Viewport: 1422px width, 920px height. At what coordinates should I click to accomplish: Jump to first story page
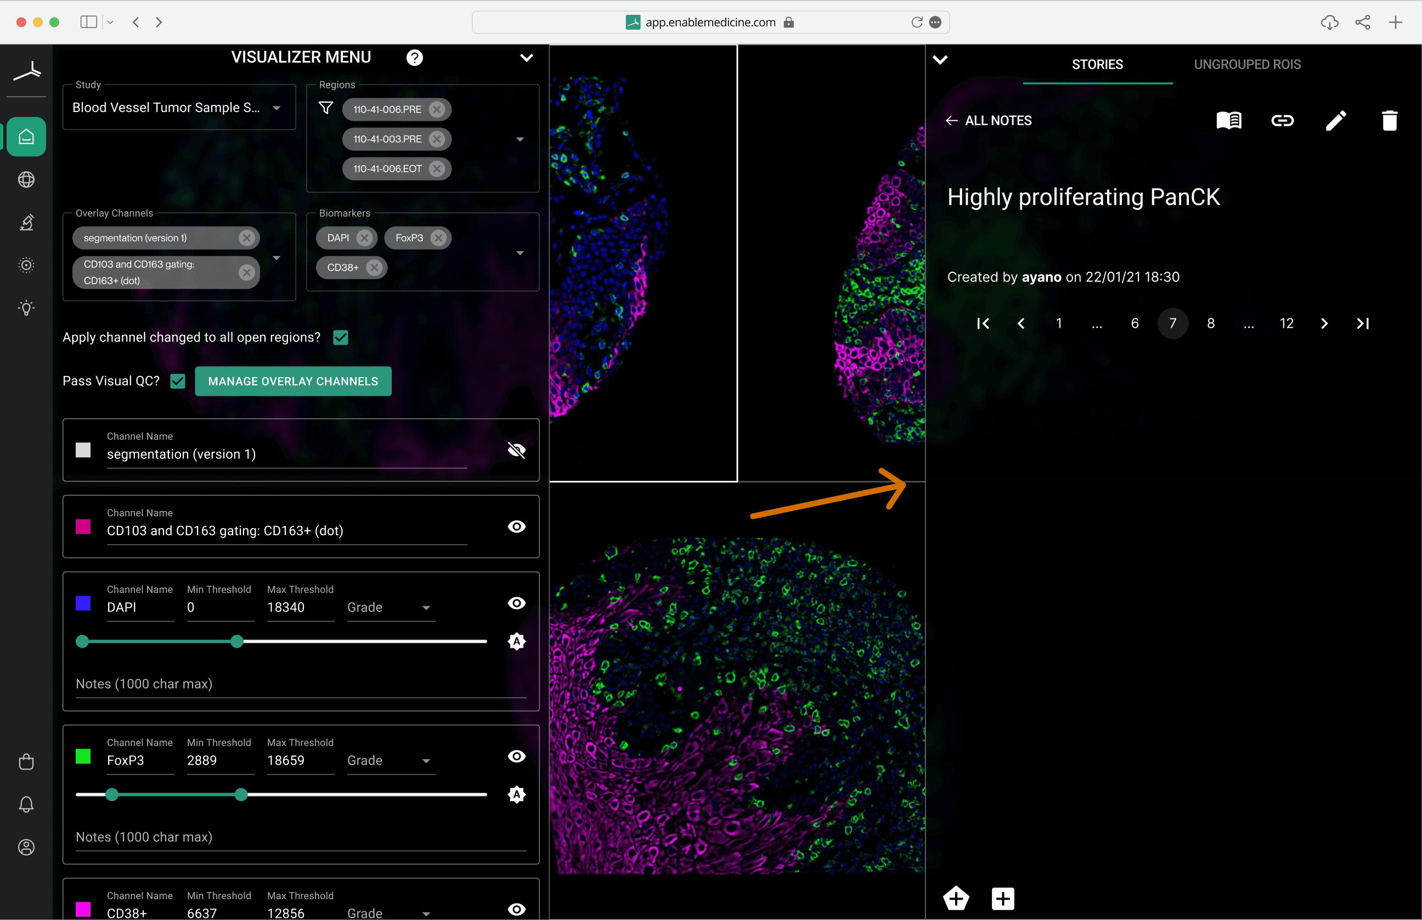point(983,324)
